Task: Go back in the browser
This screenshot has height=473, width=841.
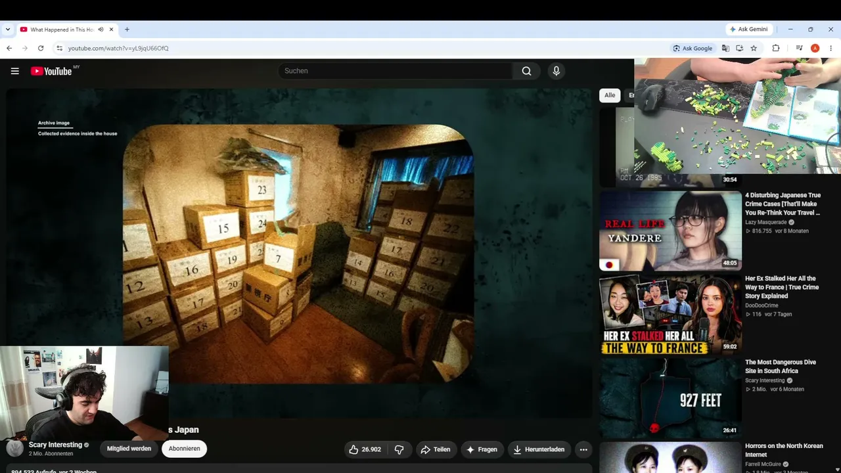Action: (x=9, y=48)
